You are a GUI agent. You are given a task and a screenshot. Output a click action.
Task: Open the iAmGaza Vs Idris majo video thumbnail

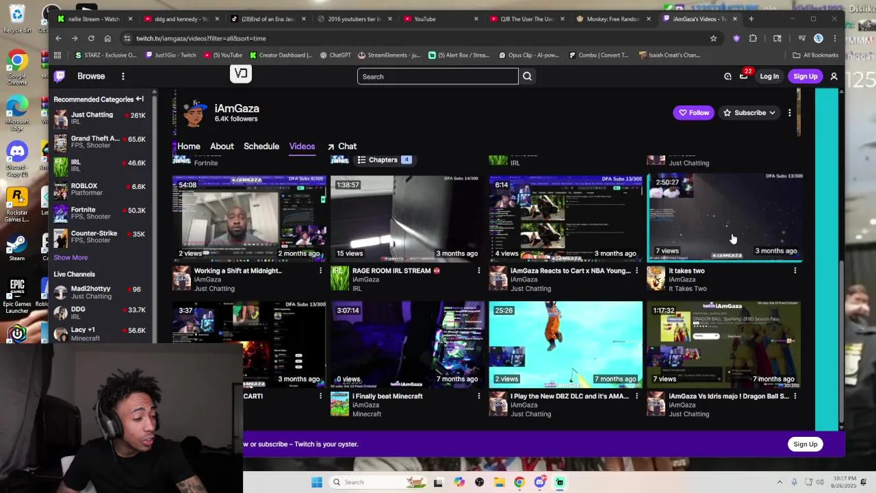click(724, 344)
